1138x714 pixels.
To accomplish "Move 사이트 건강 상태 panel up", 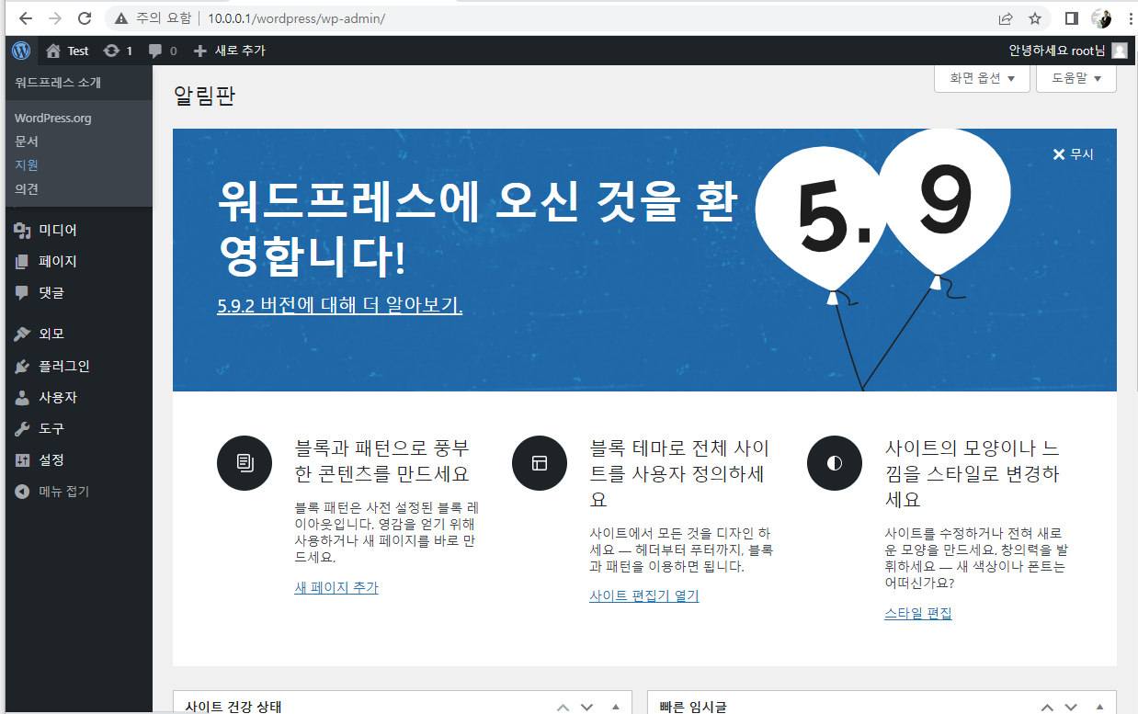I will click(x=563, y=707).
